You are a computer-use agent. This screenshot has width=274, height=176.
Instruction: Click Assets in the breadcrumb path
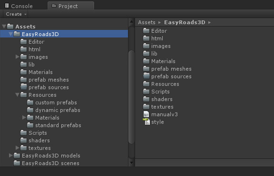click(x=147, y=22)
